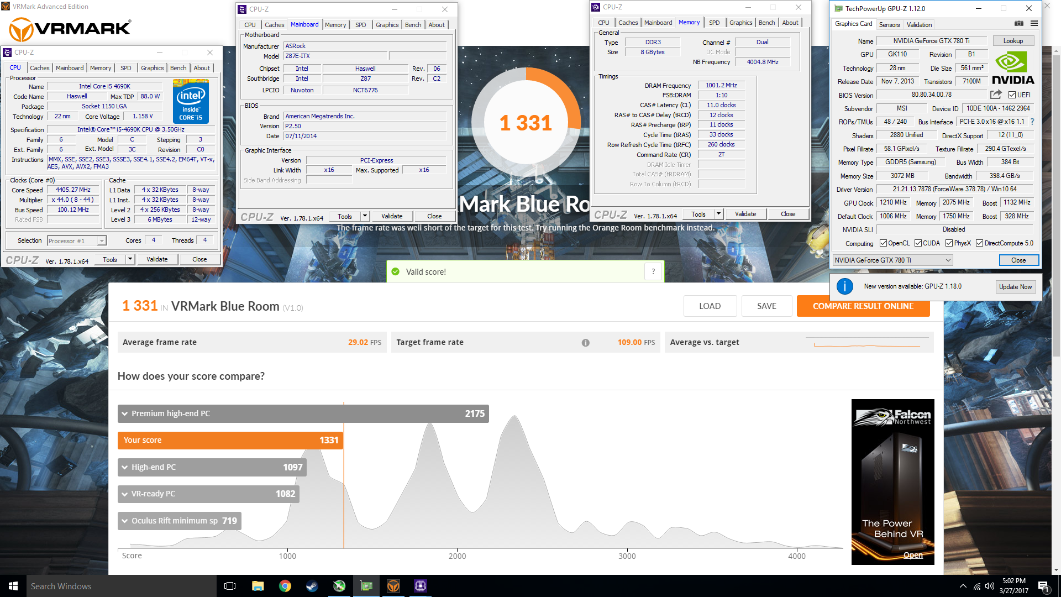Expand the VR-ready PC comparison row
Viewport: 1061px width, 597px height.
coord(208,494)
